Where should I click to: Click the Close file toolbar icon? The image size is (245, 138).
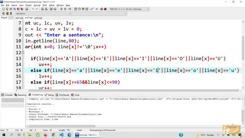click(18, 9)
